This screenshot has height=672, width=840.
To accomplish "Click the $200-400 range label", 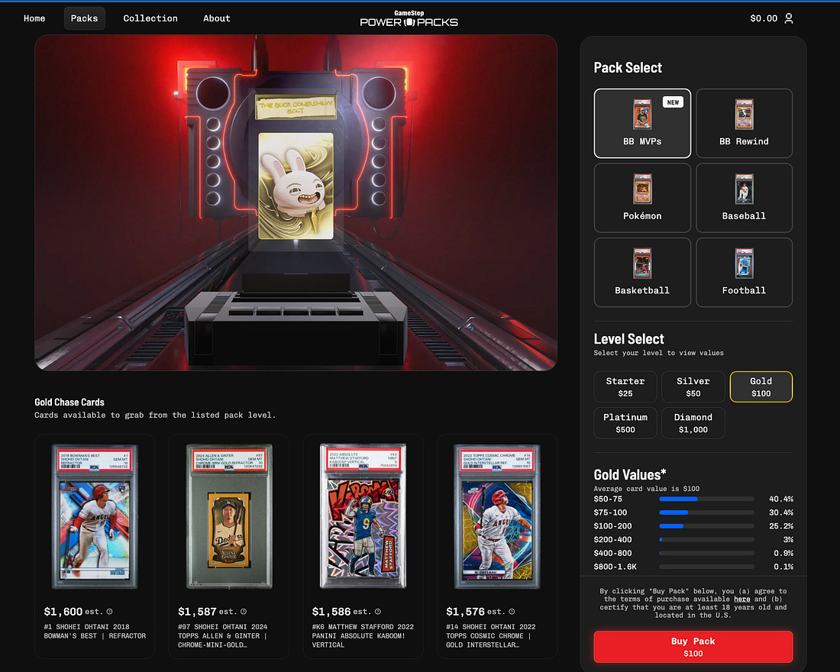I will pos(612,540).
